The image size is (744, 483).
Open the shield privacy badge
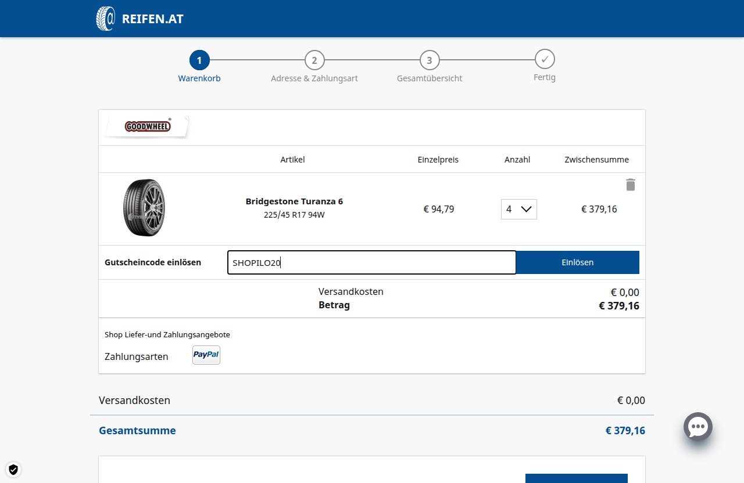point(13,469)
